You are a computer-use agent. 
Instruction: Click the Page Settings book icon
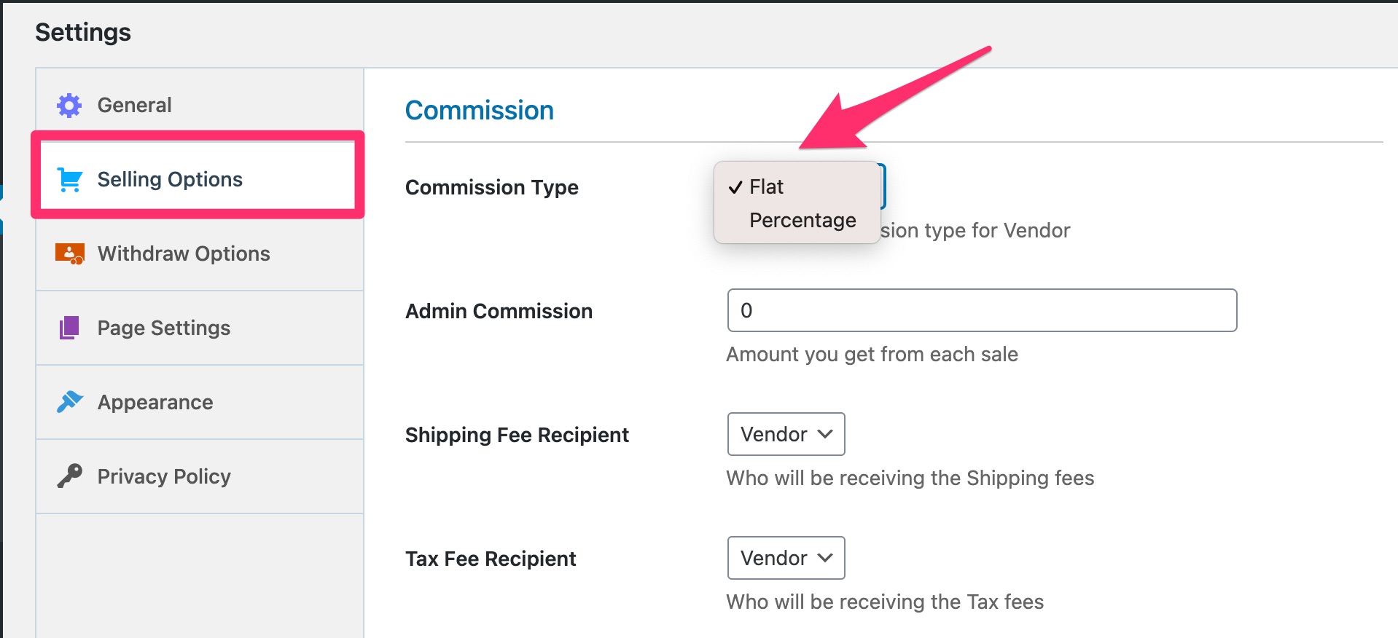(69, 328)
